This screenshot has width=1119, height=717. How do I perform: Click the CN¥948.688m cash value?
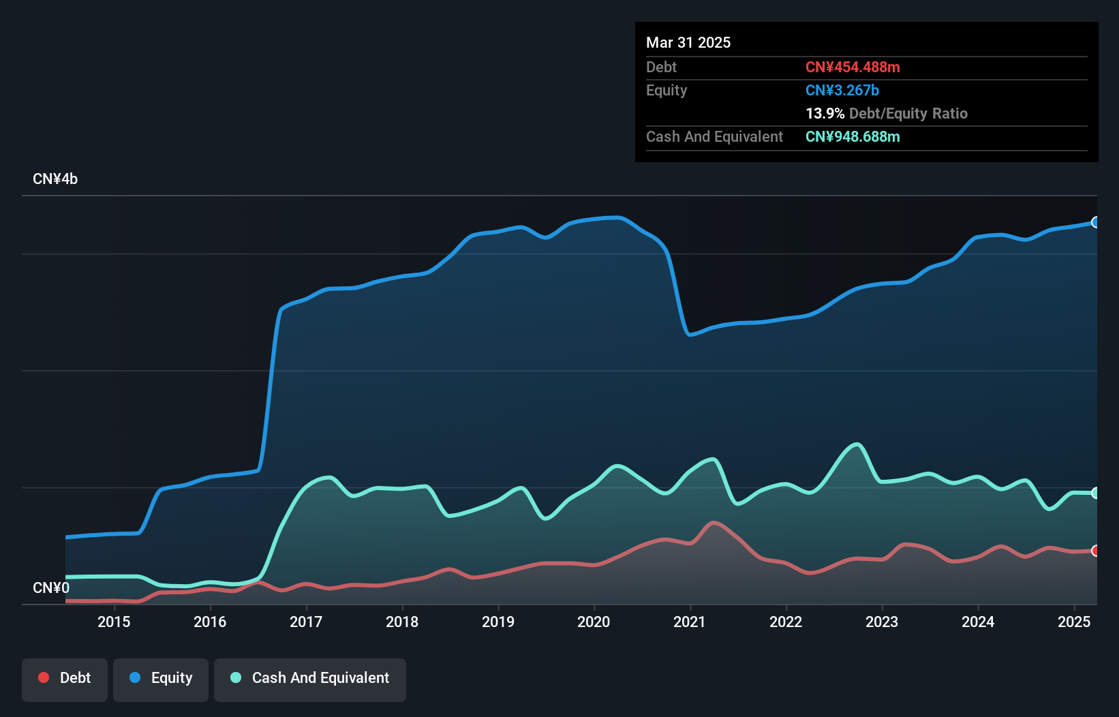coord(853,136)
